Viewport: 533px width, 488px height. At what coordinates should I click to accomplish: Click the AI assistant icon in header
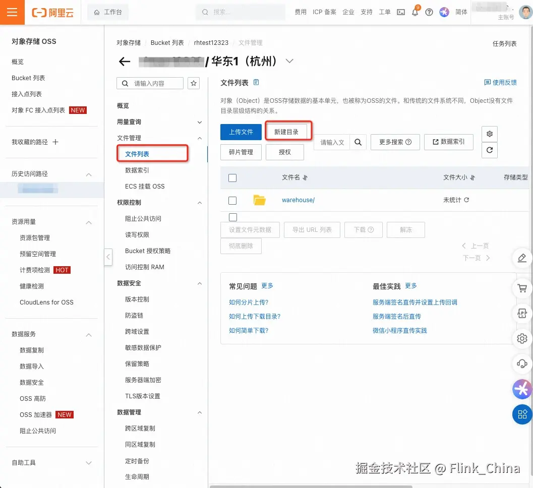(444, 12)
